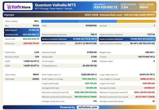
Task: Select Loss Trades value 5296 (31.81%)
Action: point(148,79)
